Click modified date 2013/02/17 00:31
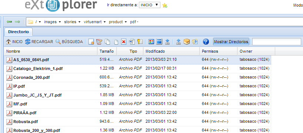The image size is (303, 133). [x=161, y=68]
